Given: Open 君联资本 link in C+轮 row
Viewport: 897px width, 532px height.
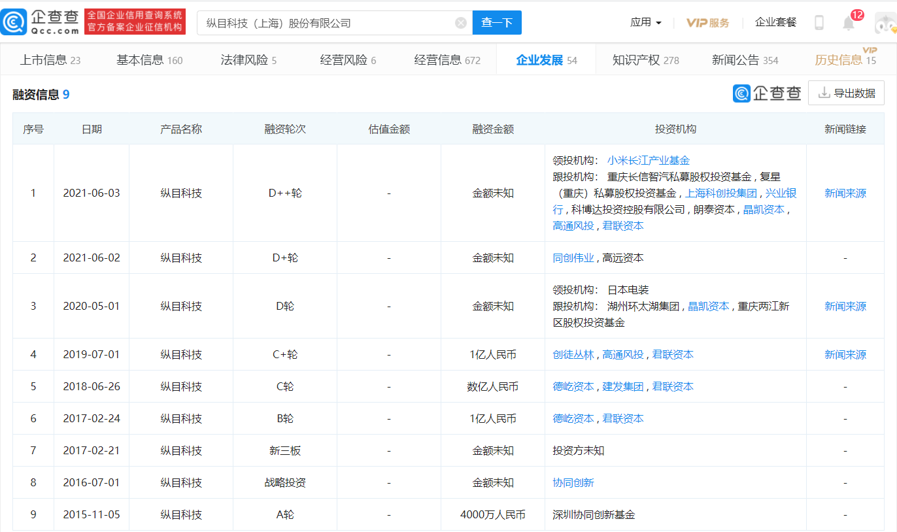Looking at the screenshot, I should [673, 354].
